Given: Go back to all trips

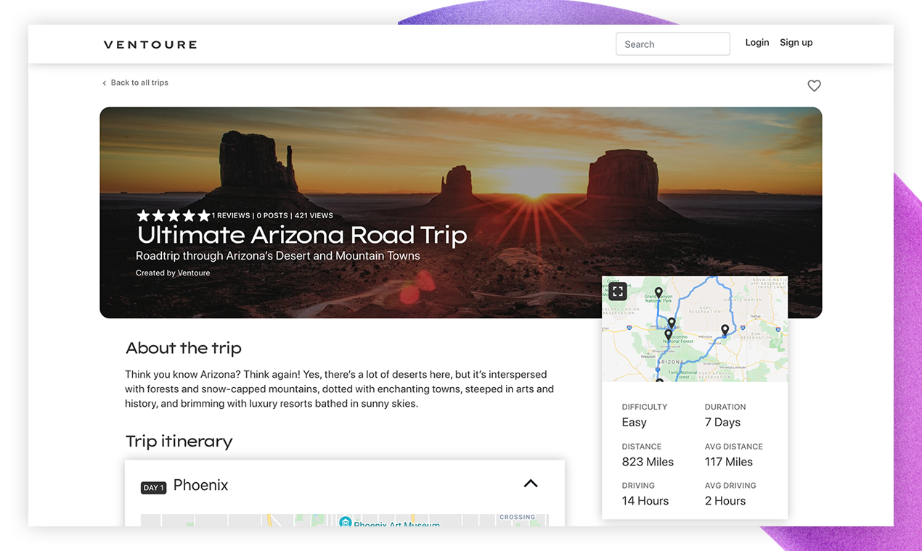Looking at the screenshot, I should click(135, 83).
